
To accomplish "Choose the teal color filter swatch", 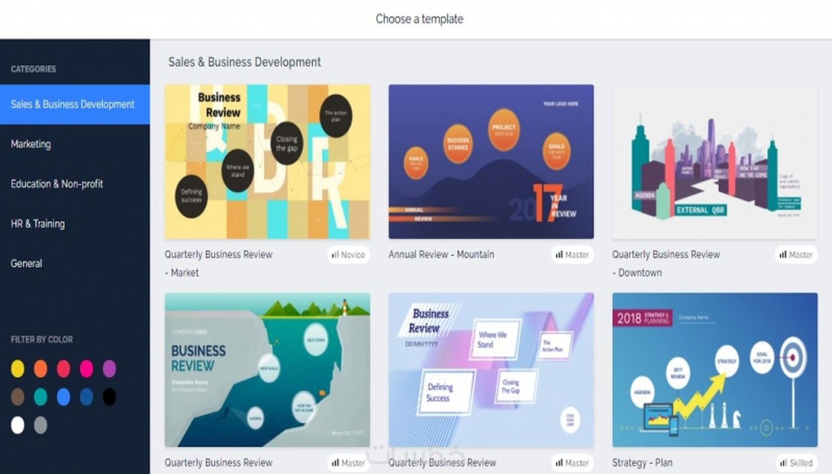I will coord(41,397).
